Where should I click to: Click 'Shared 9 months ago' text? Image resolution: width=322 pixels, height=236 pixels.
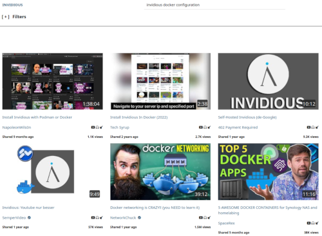click(18, 137)
